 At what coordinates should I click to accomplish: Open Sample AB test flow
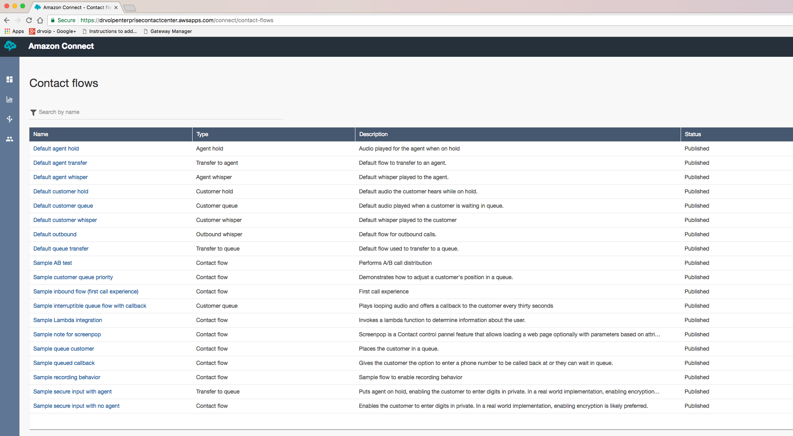click(x=52, y=263)
